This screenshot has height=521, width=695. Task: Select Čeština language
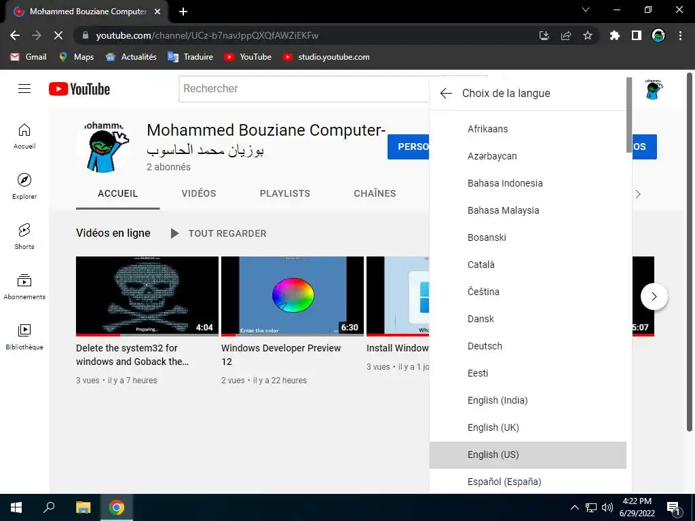528,292
